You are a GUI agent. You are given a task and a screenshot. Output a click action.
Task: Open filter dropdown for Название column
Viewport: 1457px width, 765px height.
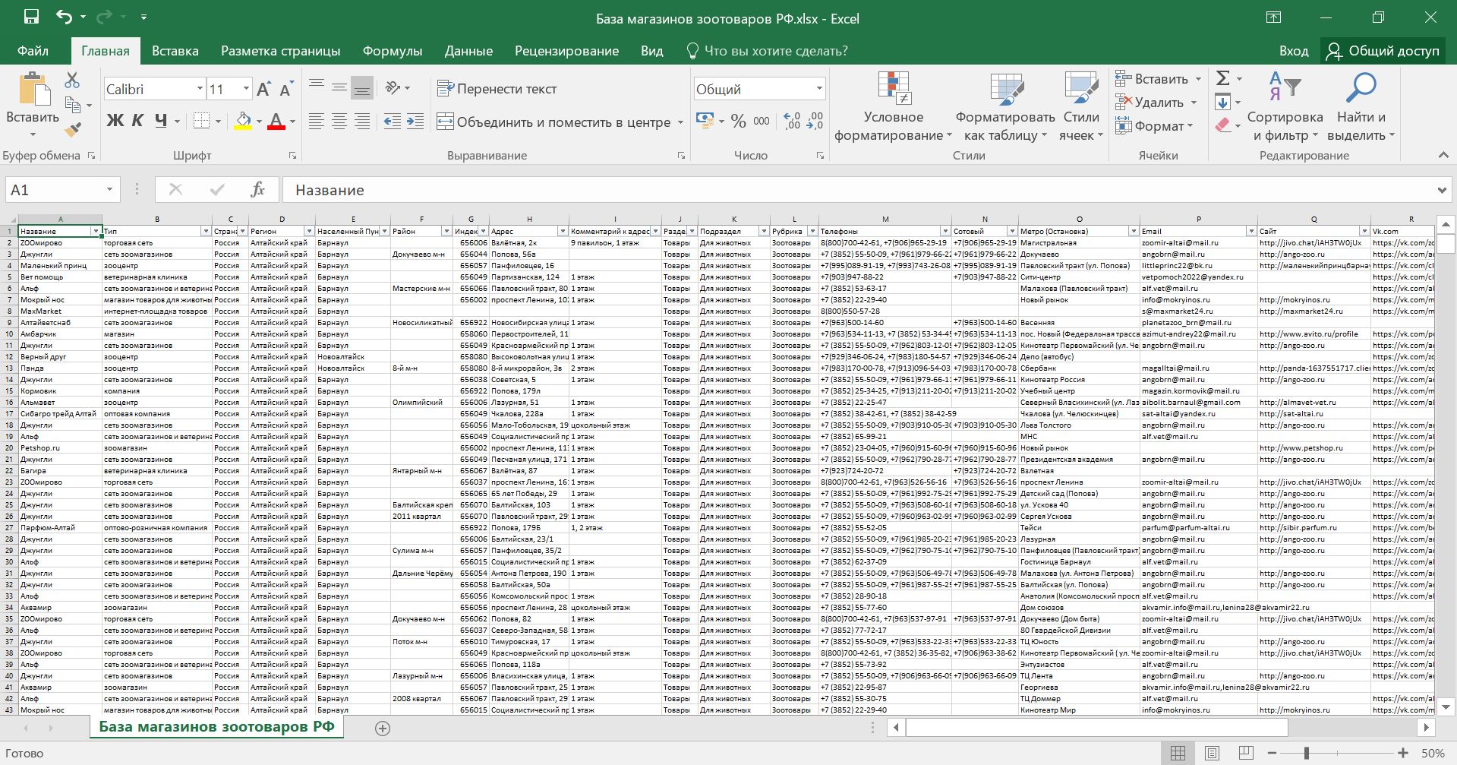[x=96, y=231]
